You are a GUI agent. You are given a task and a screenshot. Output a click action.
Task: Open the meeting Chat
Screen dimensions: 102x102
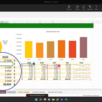(x=84, y=8)
